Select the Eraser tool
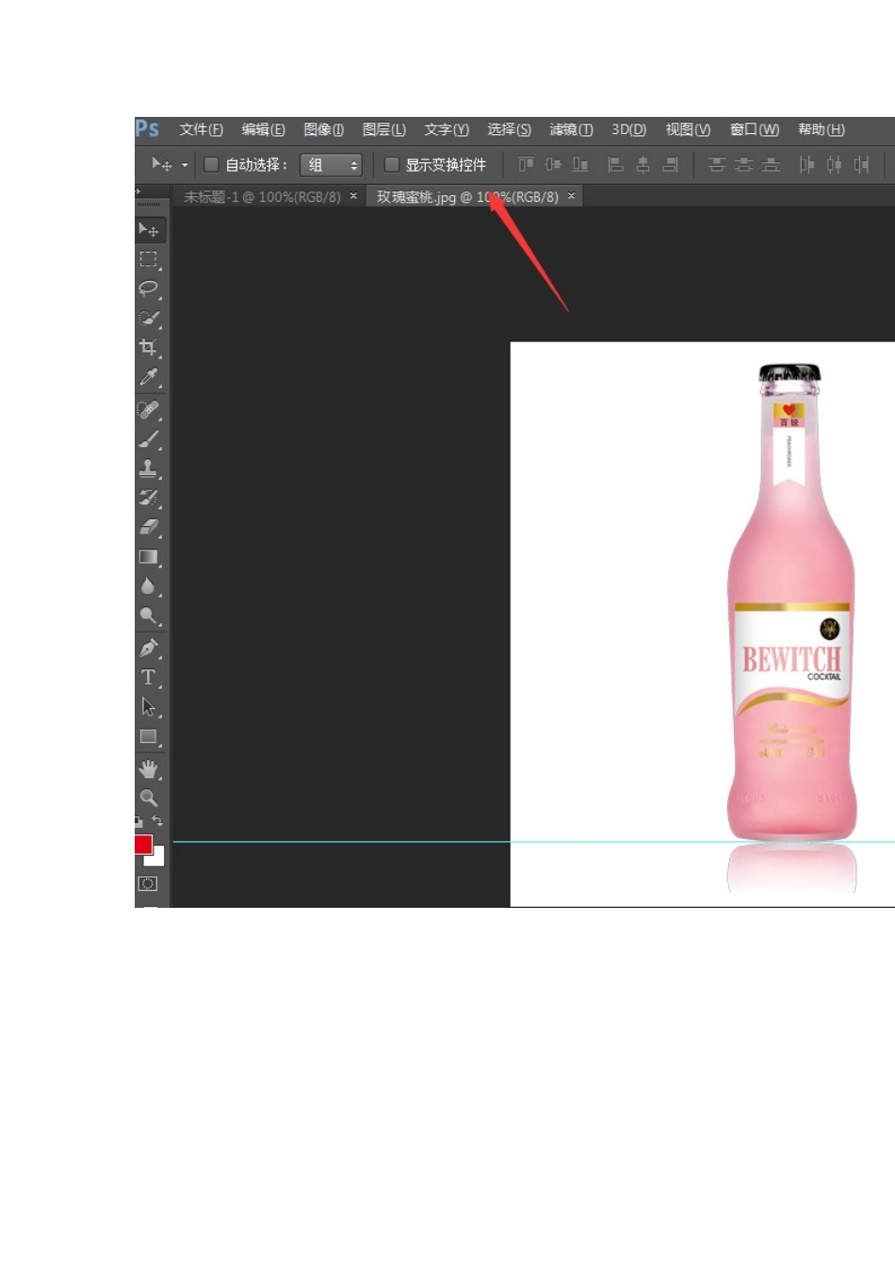Image resolution: width=895 pixels, height=1267 pixels. pos(149,528)
